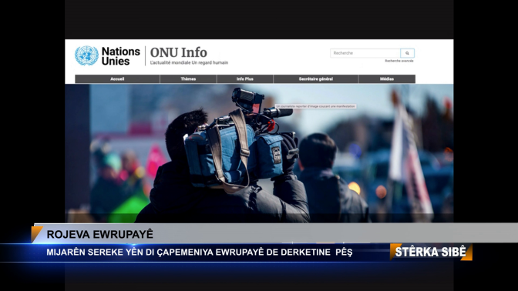This screenshot has width=518, height=291.
Task: Click the MIJARÊN SEREKE news ticker headline
Action: tap(199, 253)
